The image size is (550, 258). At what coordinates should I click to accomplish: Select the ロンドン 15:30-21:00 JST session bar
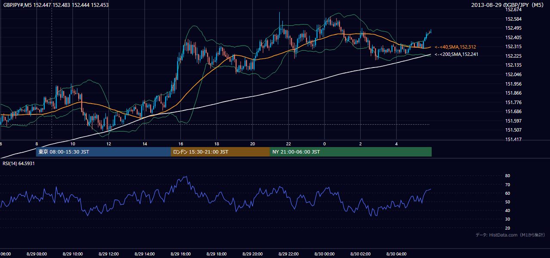pyautogui.click(x=220, y=152)
